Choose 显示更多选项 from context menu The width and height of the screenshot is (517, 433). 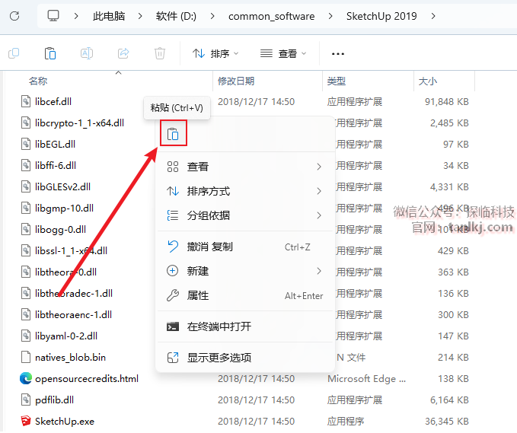[244, 358]
